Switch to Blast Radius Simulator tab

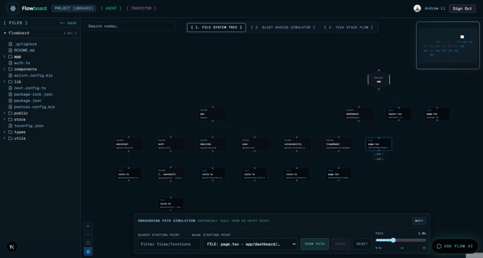283,28
